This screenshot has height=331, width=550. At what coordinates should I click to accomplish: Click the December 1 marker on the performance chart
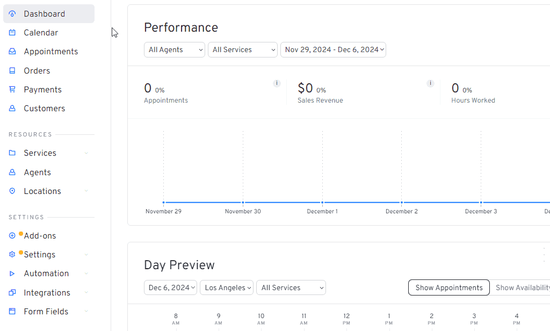(322, 203)
